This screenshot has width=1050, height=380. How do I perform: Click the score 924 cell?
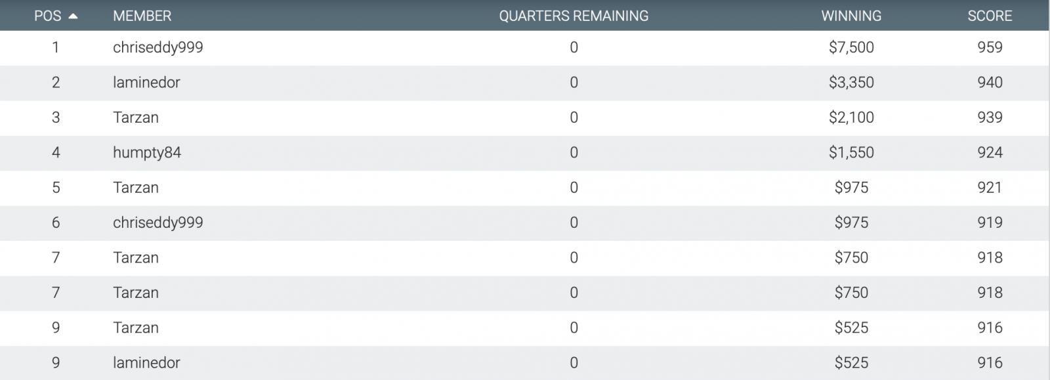pyautogui.click(x=990, y=153)
